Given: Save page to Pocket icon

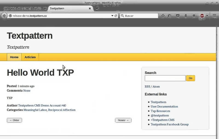Looking at the screenshot, I should pos(178,16).
